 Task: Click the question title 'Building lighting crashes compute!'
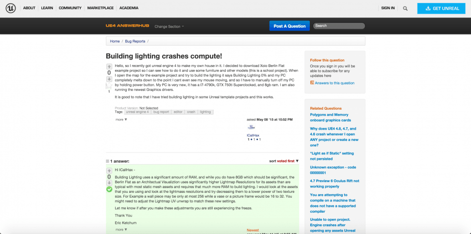pyautogui.click(x=164, y=56)
